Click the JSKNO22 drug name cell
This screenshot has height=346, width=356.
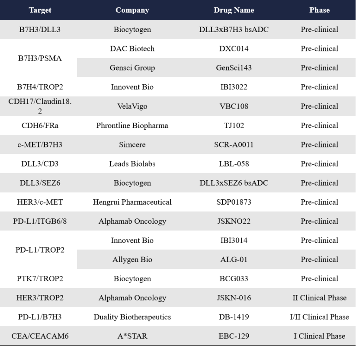click(234, 221)
